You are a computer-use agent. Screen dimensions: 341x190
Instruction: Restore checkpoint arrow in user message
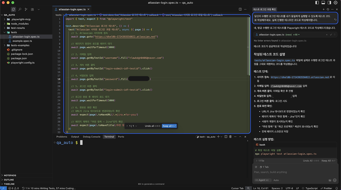pyautogui.click(x=335, y=20)
